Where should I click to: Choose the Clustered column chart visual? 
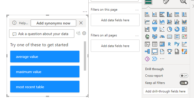(170, 15)
